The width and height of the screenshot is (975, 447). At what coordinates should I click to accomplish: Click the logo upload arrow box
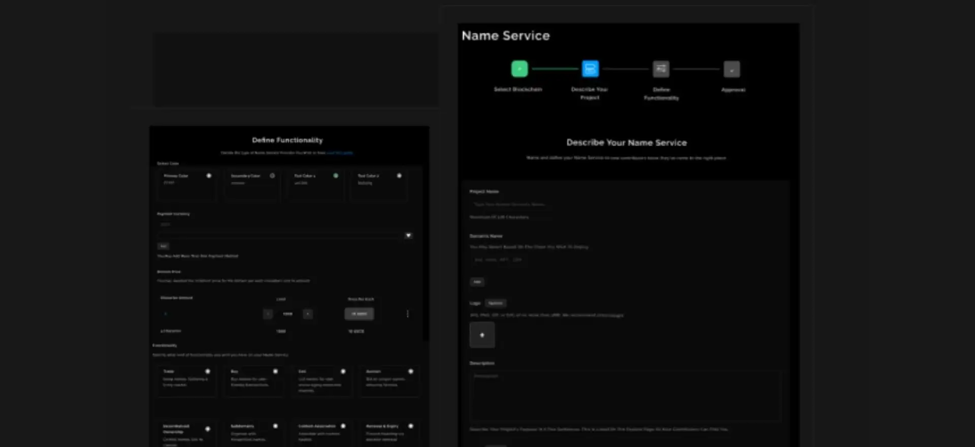(x=482, y=335)
